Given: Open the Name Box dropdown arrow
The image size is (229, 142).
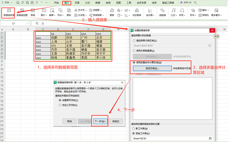Looking at the screenshot, I should (x=28, y=23).
